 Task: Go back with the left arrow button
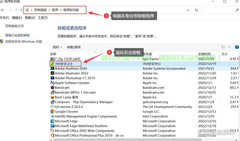(x=3, y=10)
